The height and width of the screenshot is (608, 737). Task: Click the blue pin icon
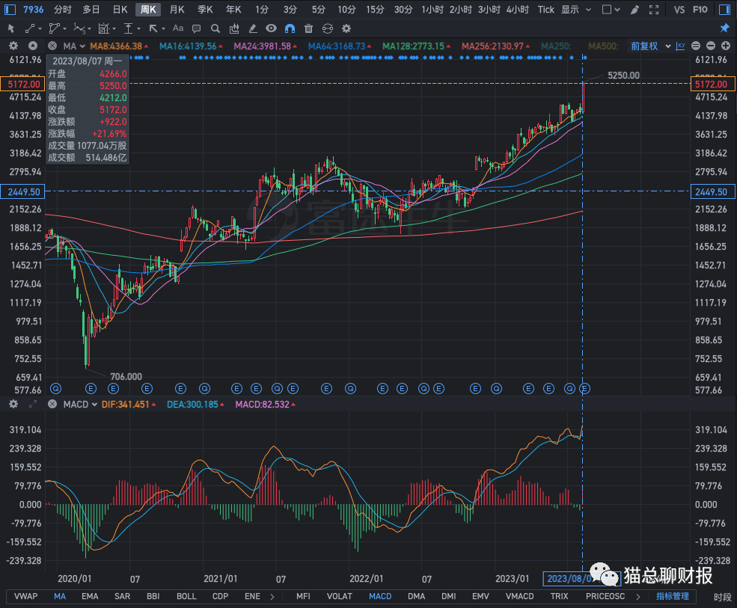coord(724,28)
